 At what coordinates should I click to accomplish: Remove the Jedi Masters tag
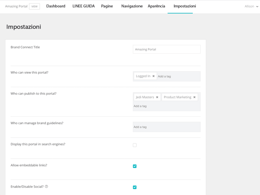point(157,98)
